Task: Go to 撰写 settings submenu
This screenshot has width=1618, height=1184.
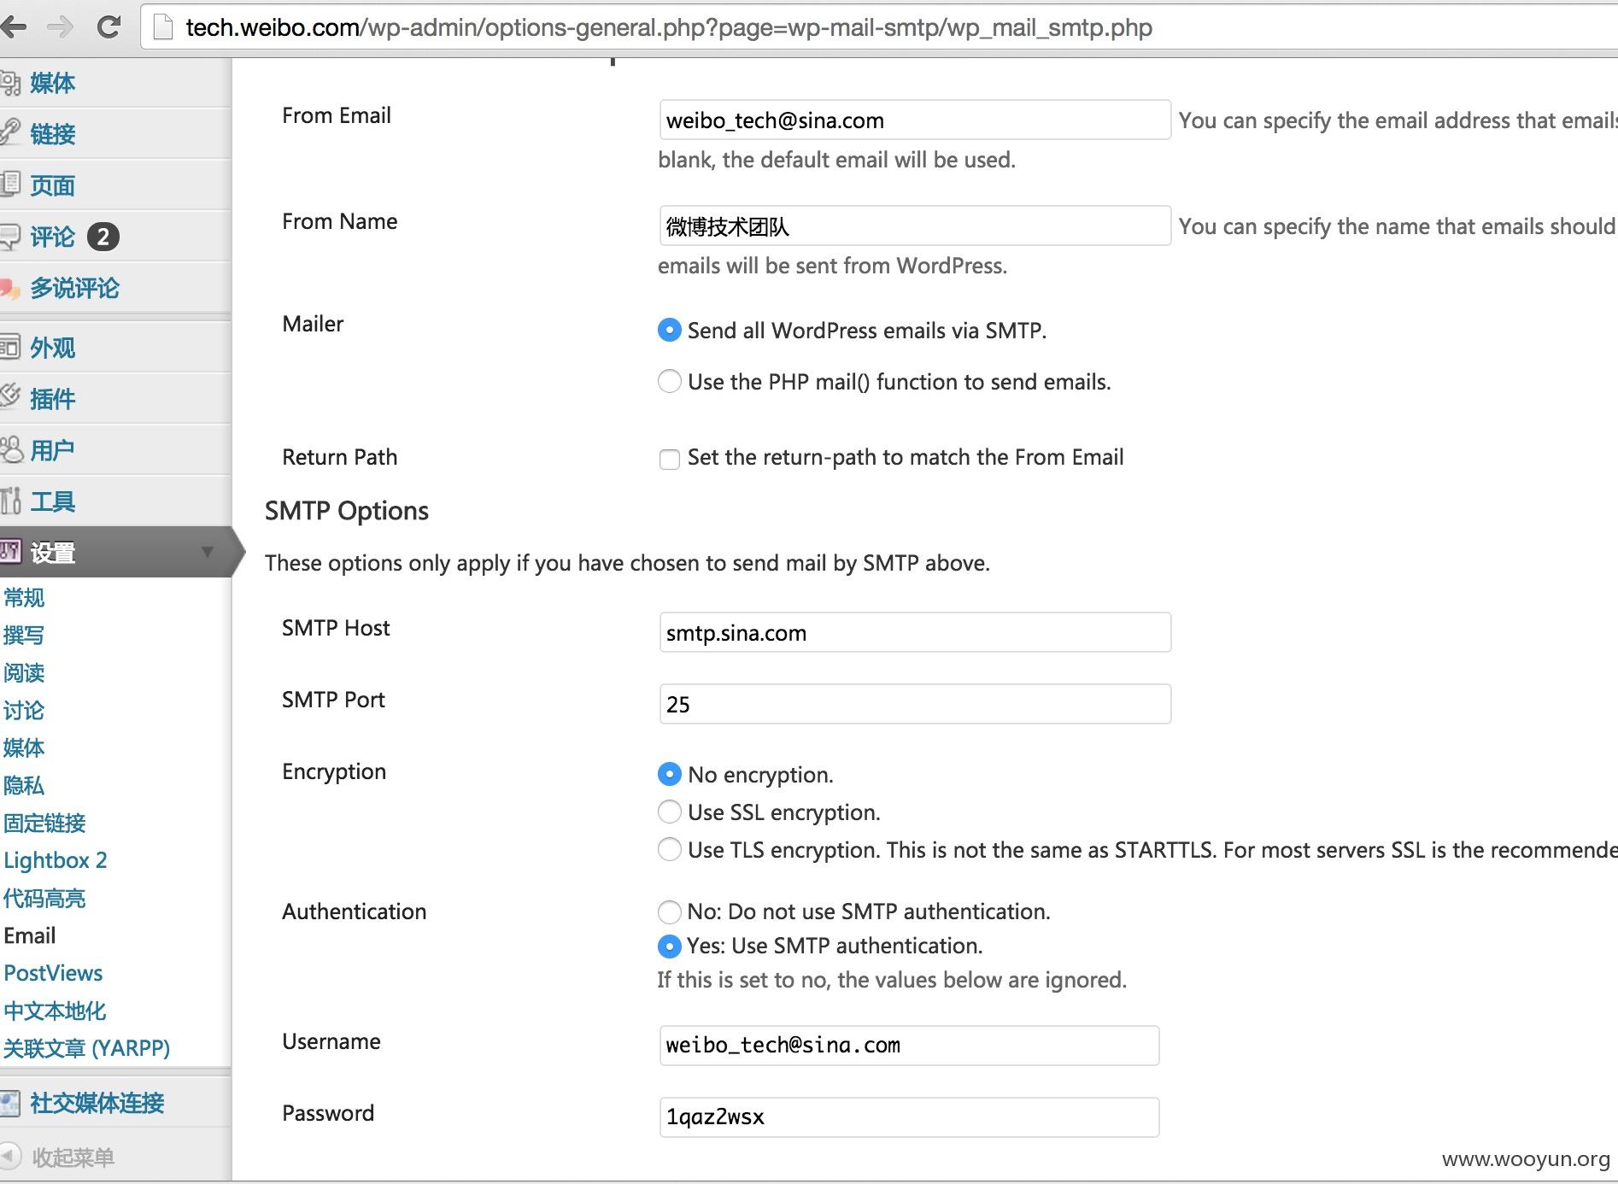Action: (x=24, y=635)
